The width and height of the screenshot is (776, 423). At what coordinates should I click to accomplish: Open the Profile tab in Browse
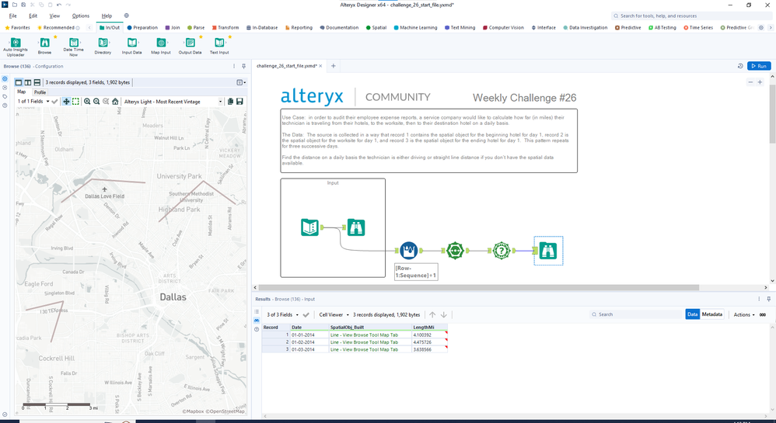(x=40, y=92)
